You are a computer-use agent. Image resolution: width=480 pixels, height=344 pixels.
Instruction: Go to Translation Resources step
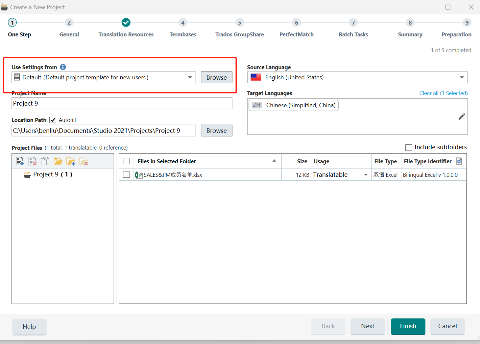[x=126, y=23]
